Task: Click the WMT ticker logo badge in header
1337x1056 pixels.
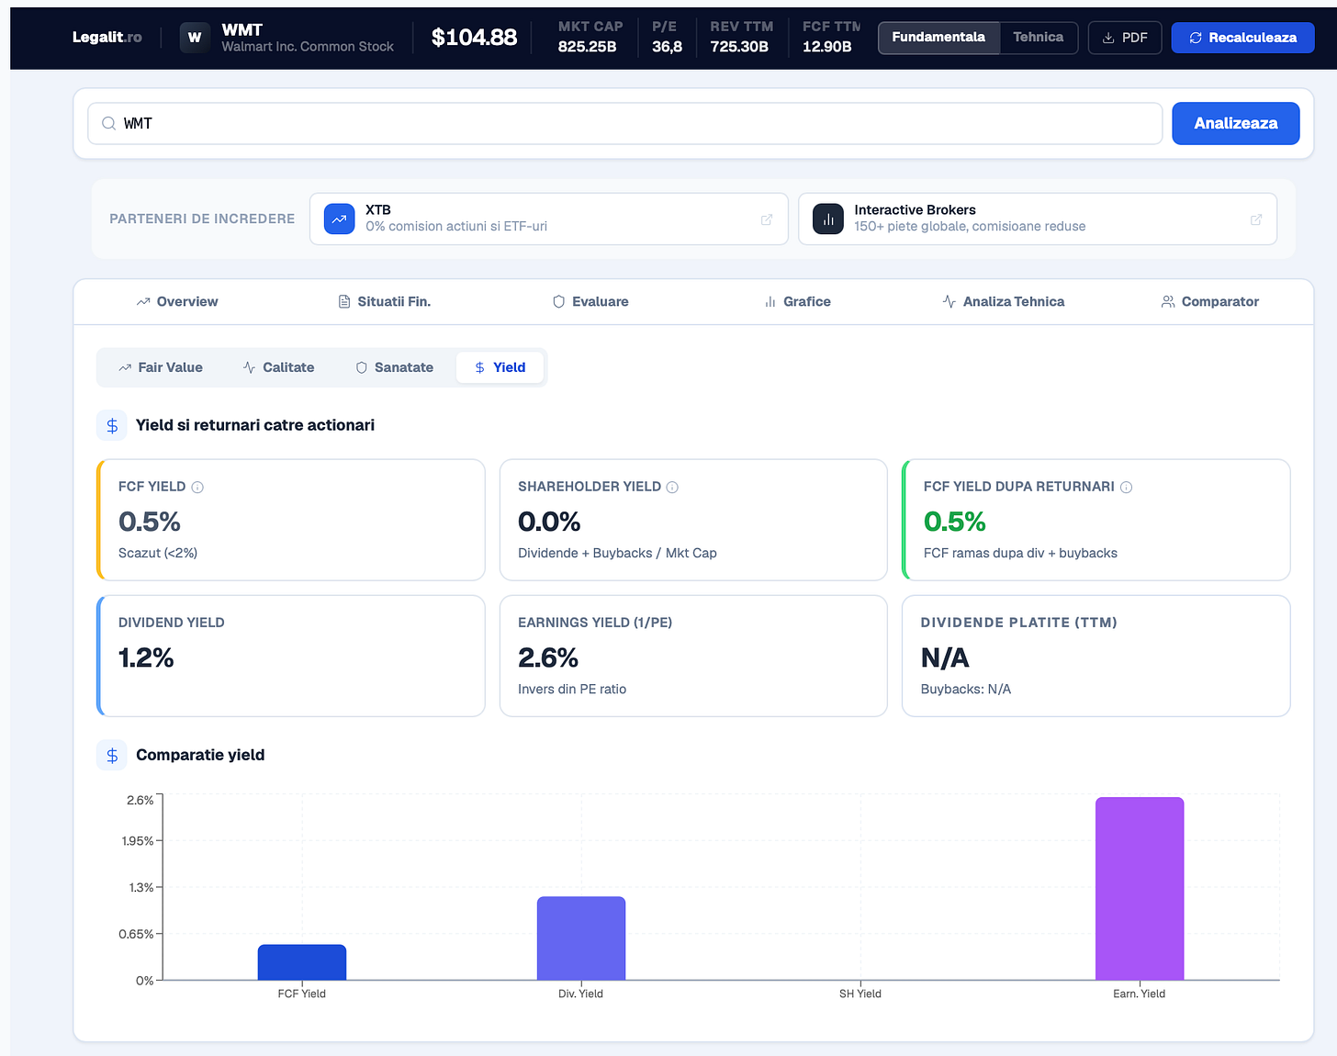Action: (195, 38)
